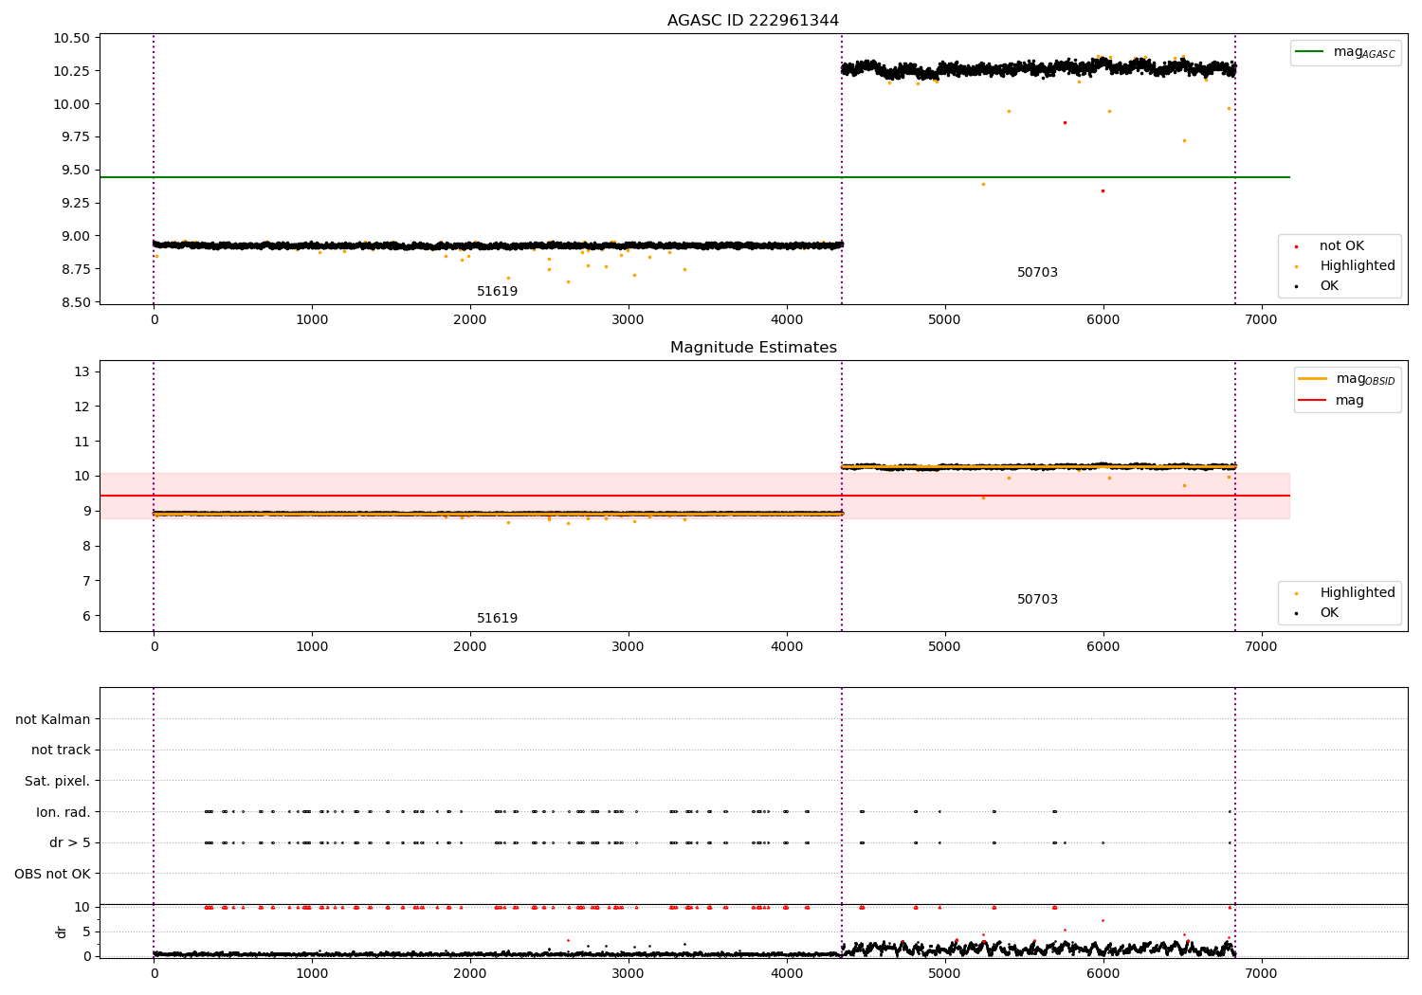The height and width of the screenshot is (995, 1422).
Task: Click the 10.25 y-axis tick label
Action: point(71,72)
